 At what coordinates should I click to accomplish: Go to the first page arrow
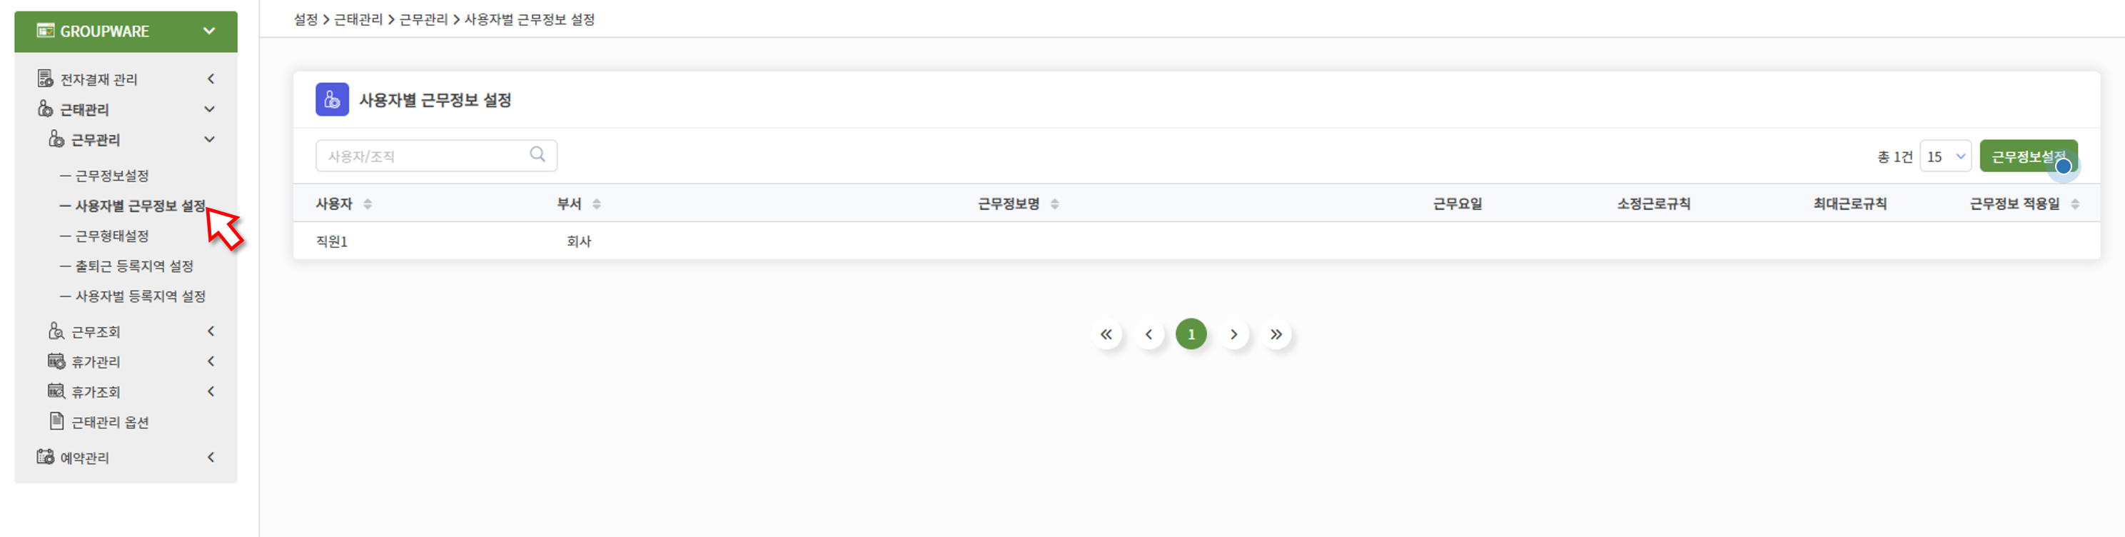[x=1106, y=334]
